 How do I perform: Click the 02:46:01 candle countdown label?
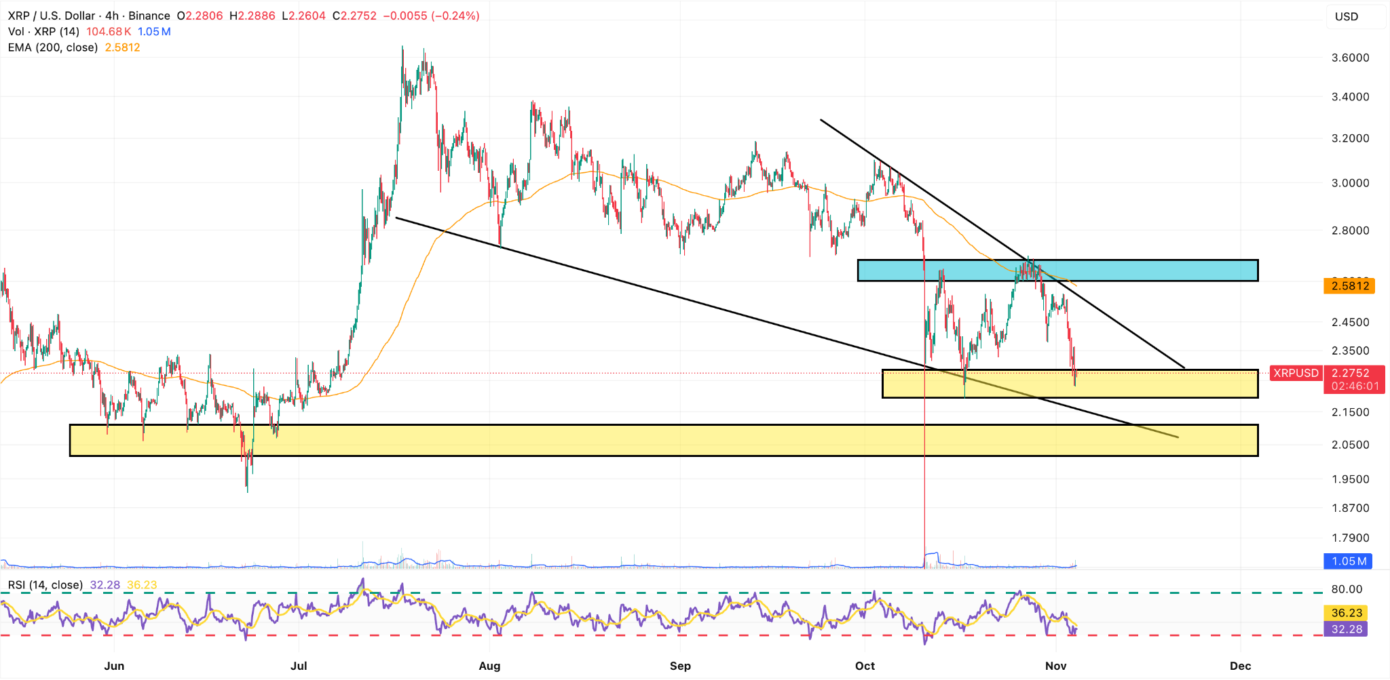pos(1355,386)
